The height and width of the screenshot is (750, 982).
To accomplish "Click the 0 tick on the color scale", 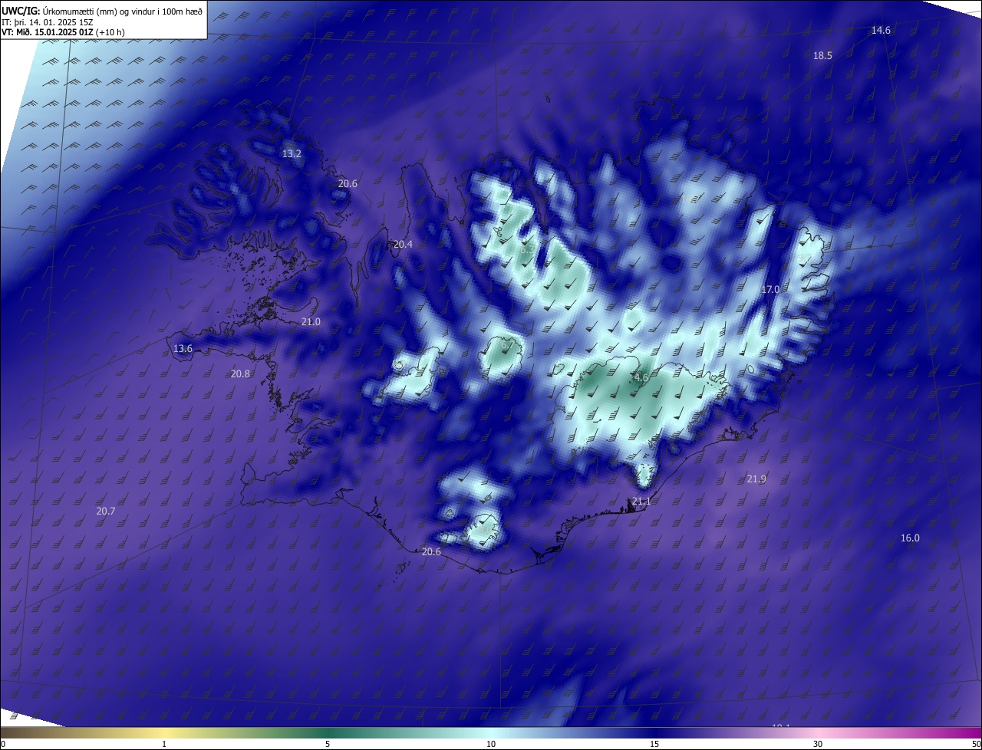I will tap(2, 745).
